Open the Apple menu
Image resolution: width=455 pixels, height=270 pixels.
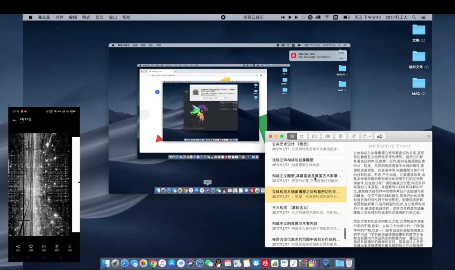tap(30, 17)
